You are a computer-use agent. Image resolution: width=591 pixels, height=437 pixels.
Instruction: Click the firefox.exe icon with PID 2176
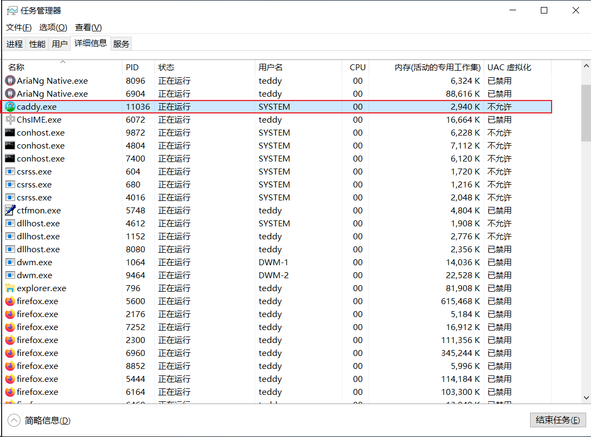(x=10, y=314)
